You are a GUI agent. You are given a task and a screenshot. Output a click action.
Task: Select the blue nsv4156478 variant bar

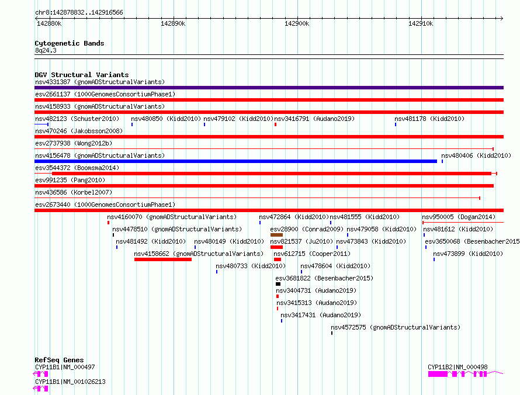(236, 161)
